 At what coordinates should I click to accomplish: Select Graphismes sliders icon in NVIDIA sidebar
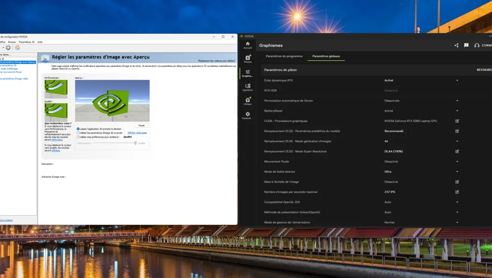pyautogui.click(x=248, y=72)
